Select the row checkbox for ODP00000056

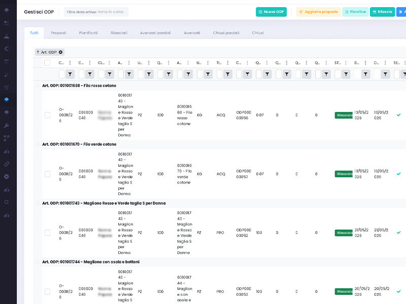47,115
